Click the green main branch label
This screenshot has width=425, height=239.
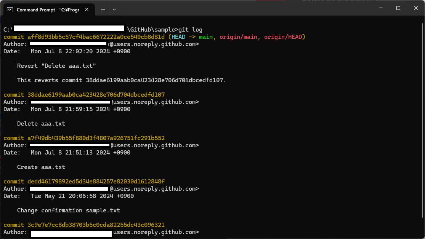tap(206, 37)
